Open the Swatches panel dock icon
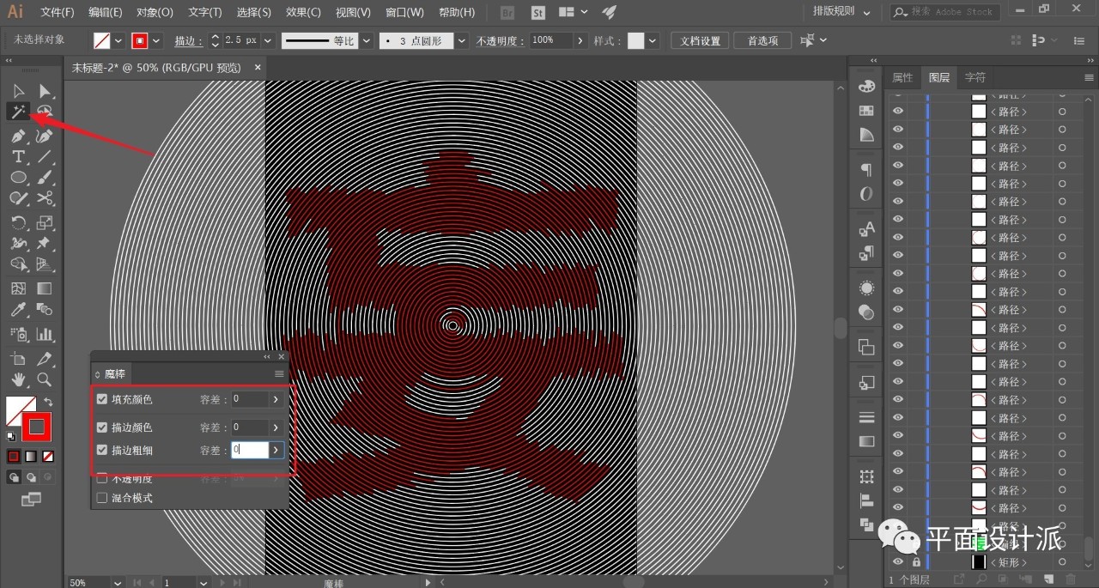 tap(866, 111)
